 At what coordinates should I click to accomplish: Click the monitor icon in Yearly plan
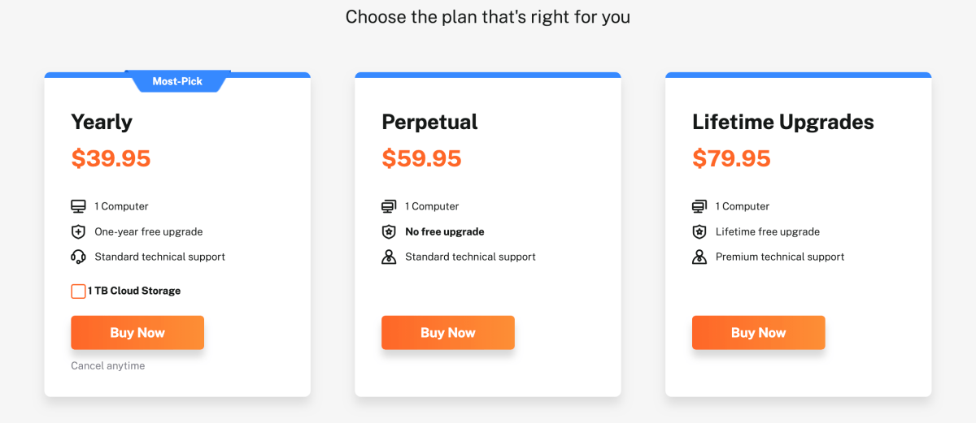tap(78, 206)
